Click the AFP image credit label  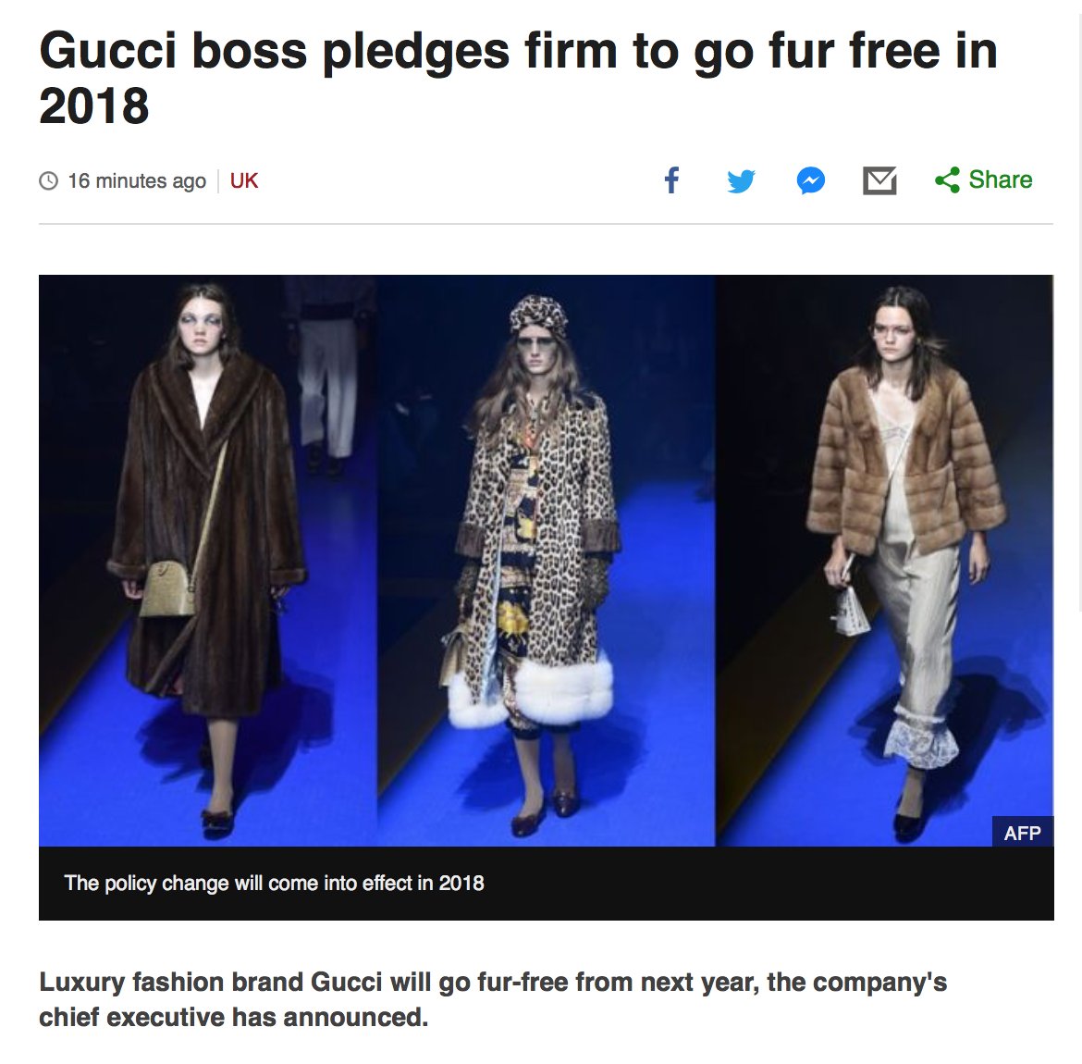pos(1023,833)
